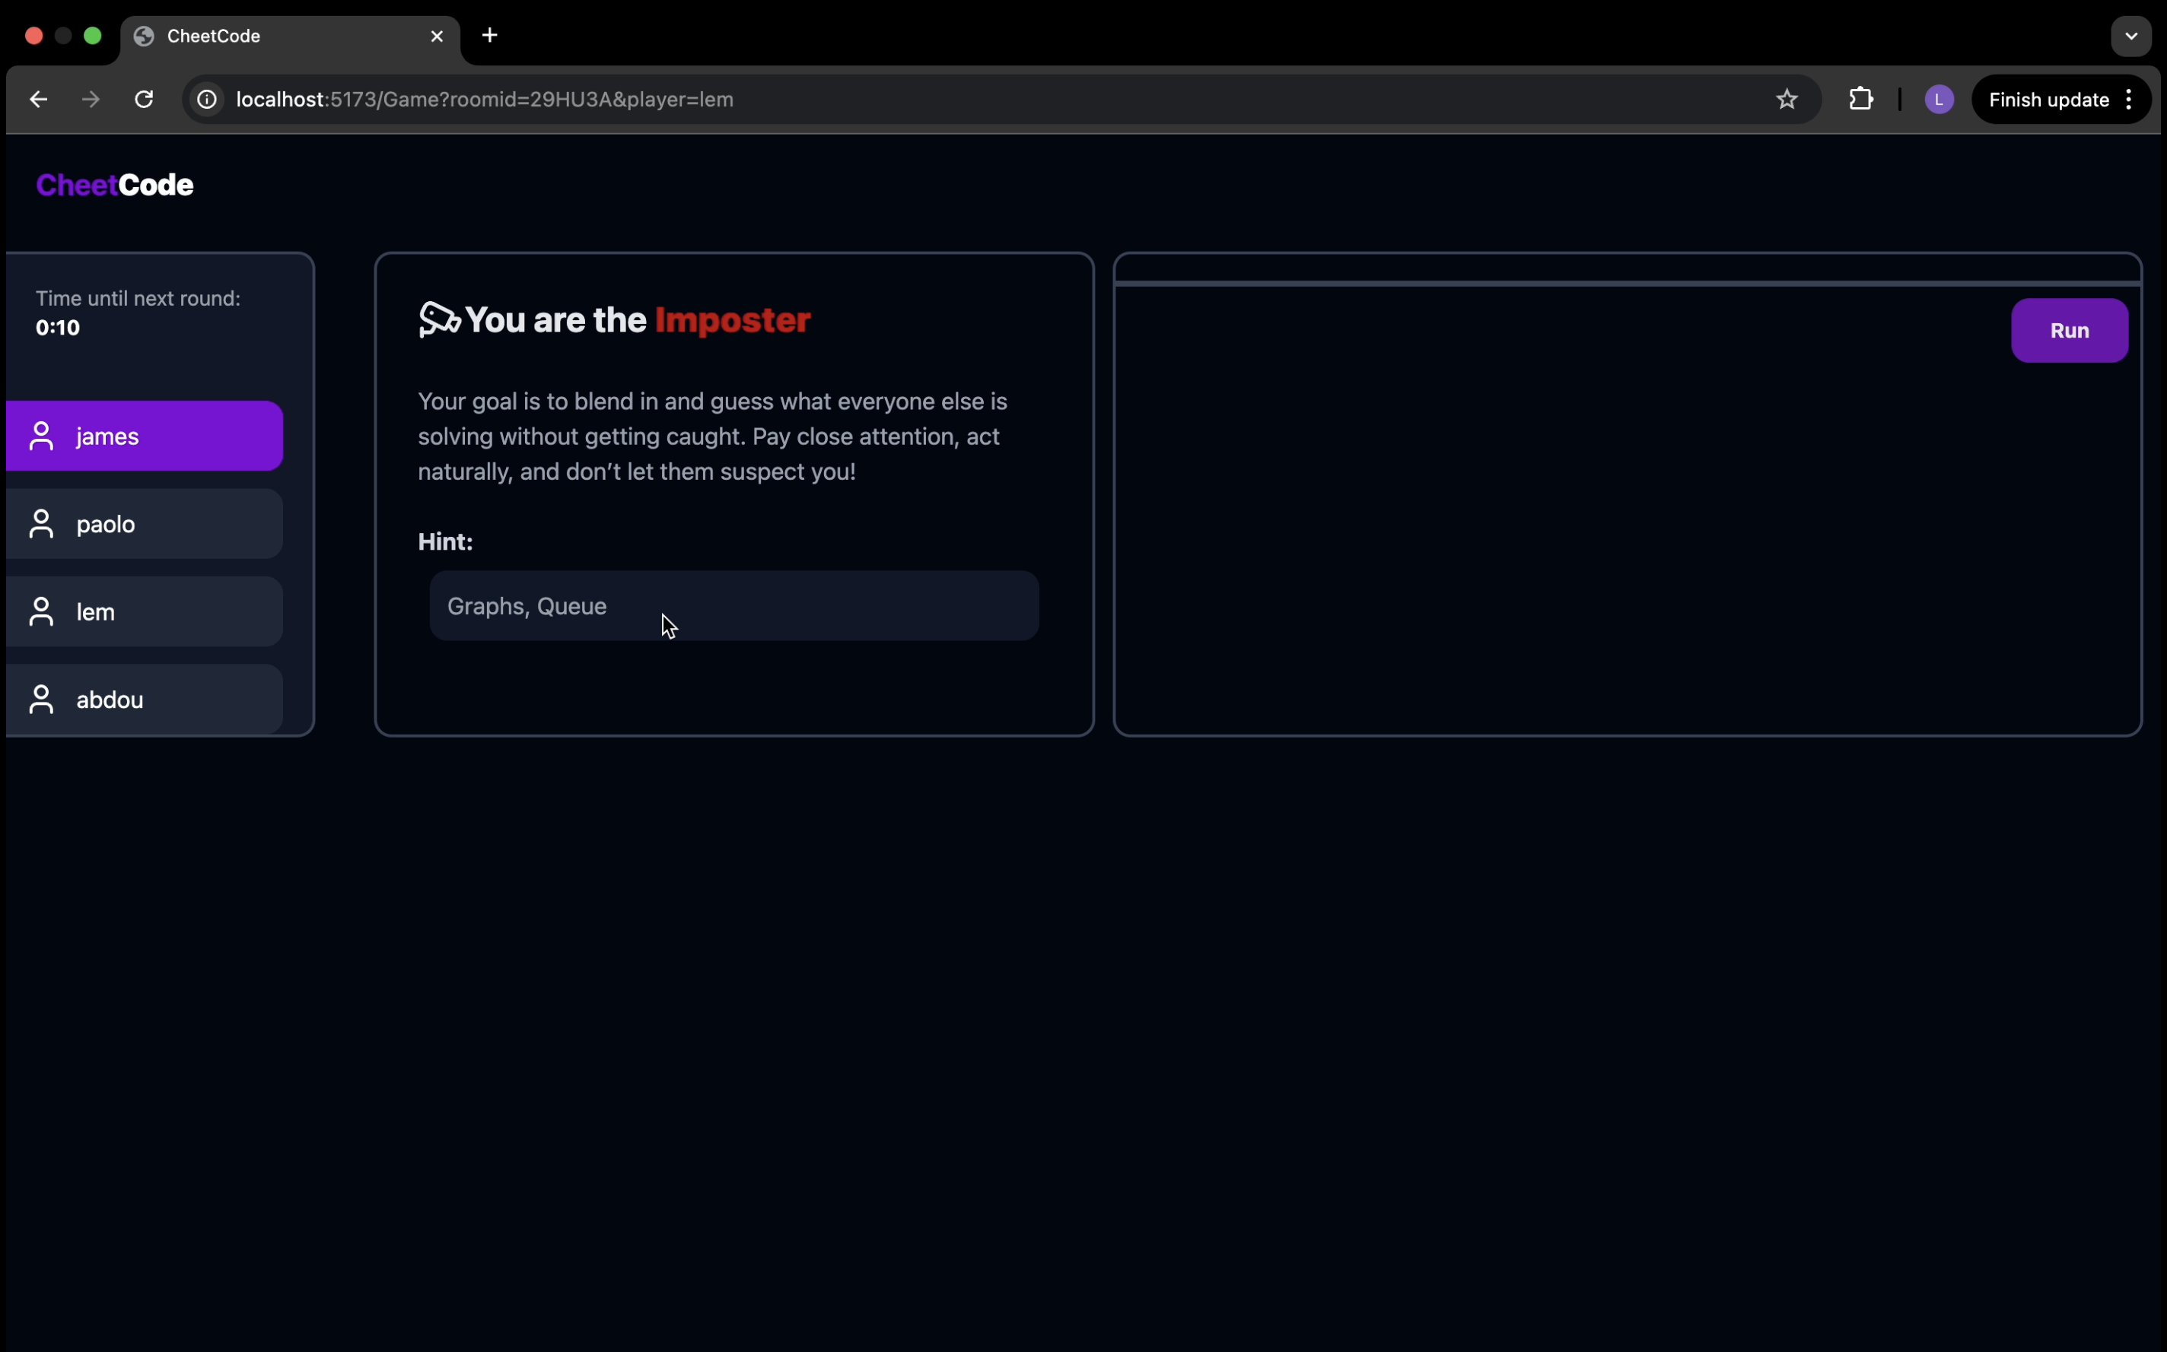Open the browser extensions puzzle icon
This screenshot has height=1352, width=2167.
[1861, 100]
